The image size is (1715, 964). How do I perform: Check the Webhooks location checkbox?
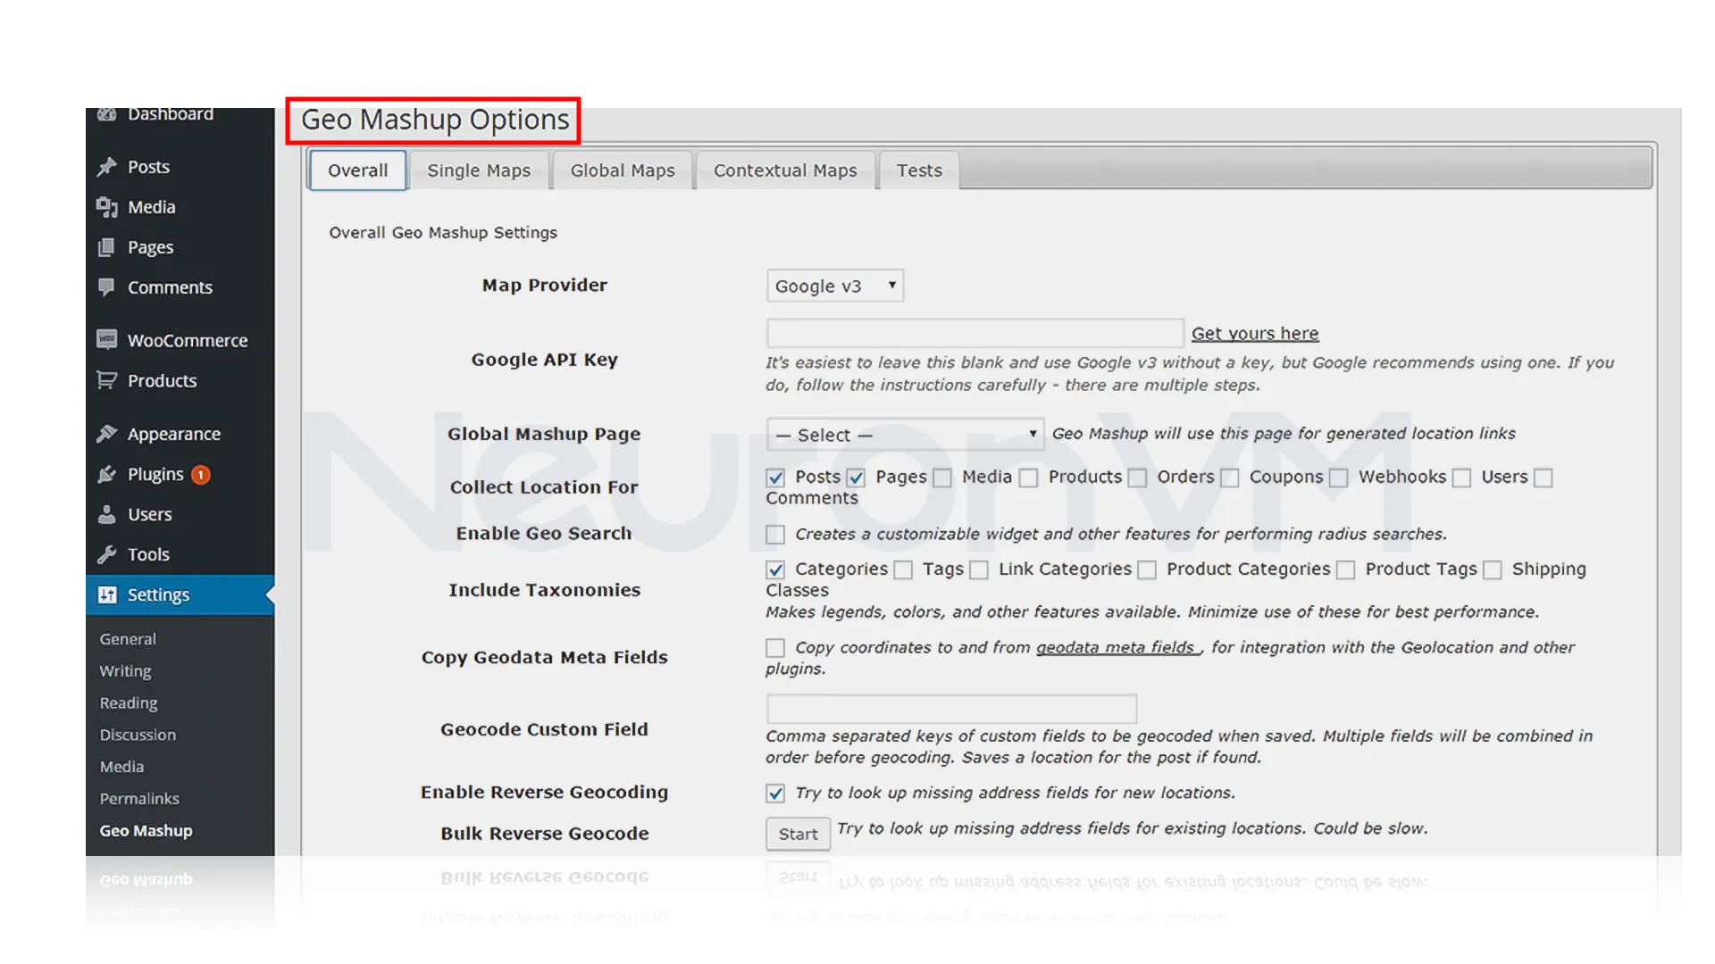[x=1338, y=478]
